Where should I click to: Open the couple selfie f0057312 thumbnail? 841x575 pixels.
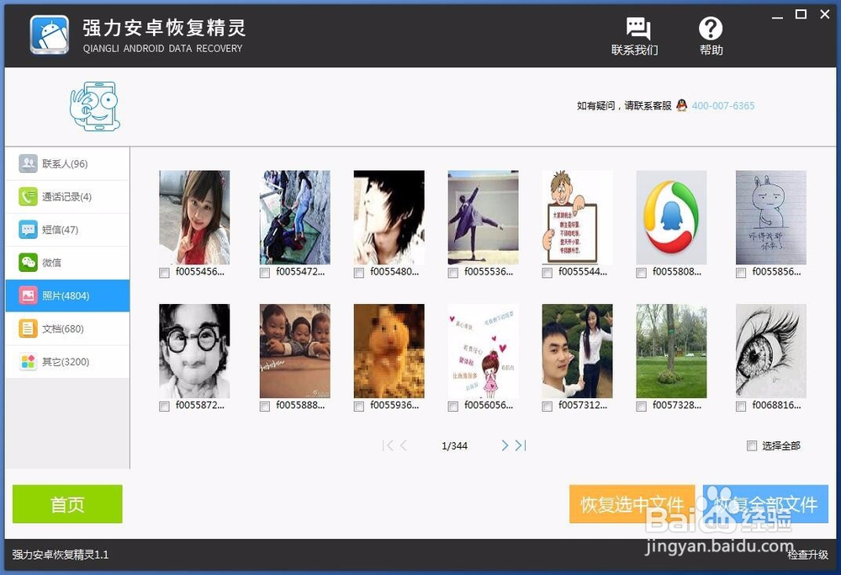(577, 351)
